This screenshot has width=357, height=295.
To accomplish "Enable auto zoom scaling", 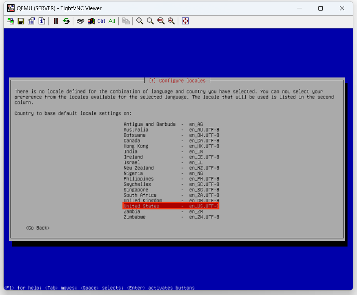I will [171, 21].
